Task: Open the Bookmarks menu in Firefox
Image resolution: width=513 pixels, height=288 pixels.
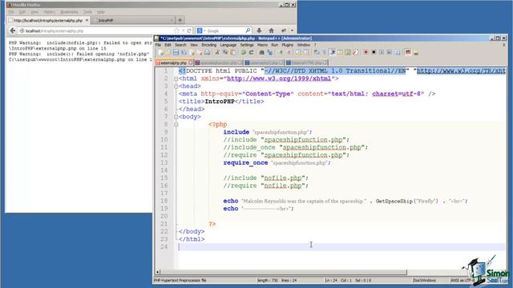Action: coord(69,12)
